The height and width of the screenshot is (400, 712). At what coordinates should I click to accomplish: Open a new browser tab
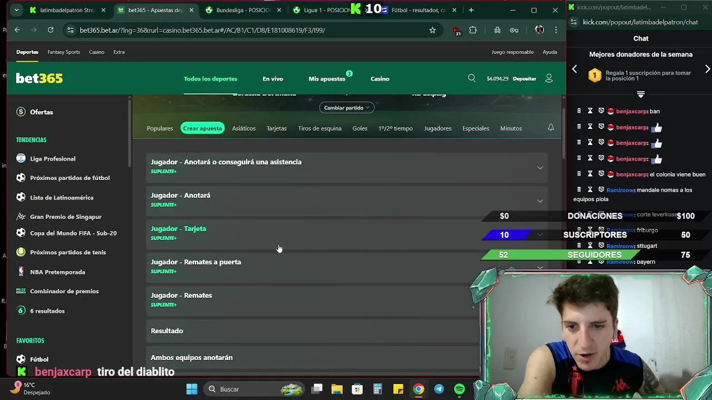pos(471,10)
